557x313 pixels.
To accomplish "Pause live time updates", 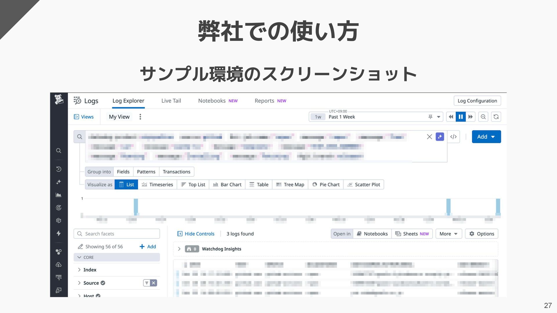I will tap(460, 117).
